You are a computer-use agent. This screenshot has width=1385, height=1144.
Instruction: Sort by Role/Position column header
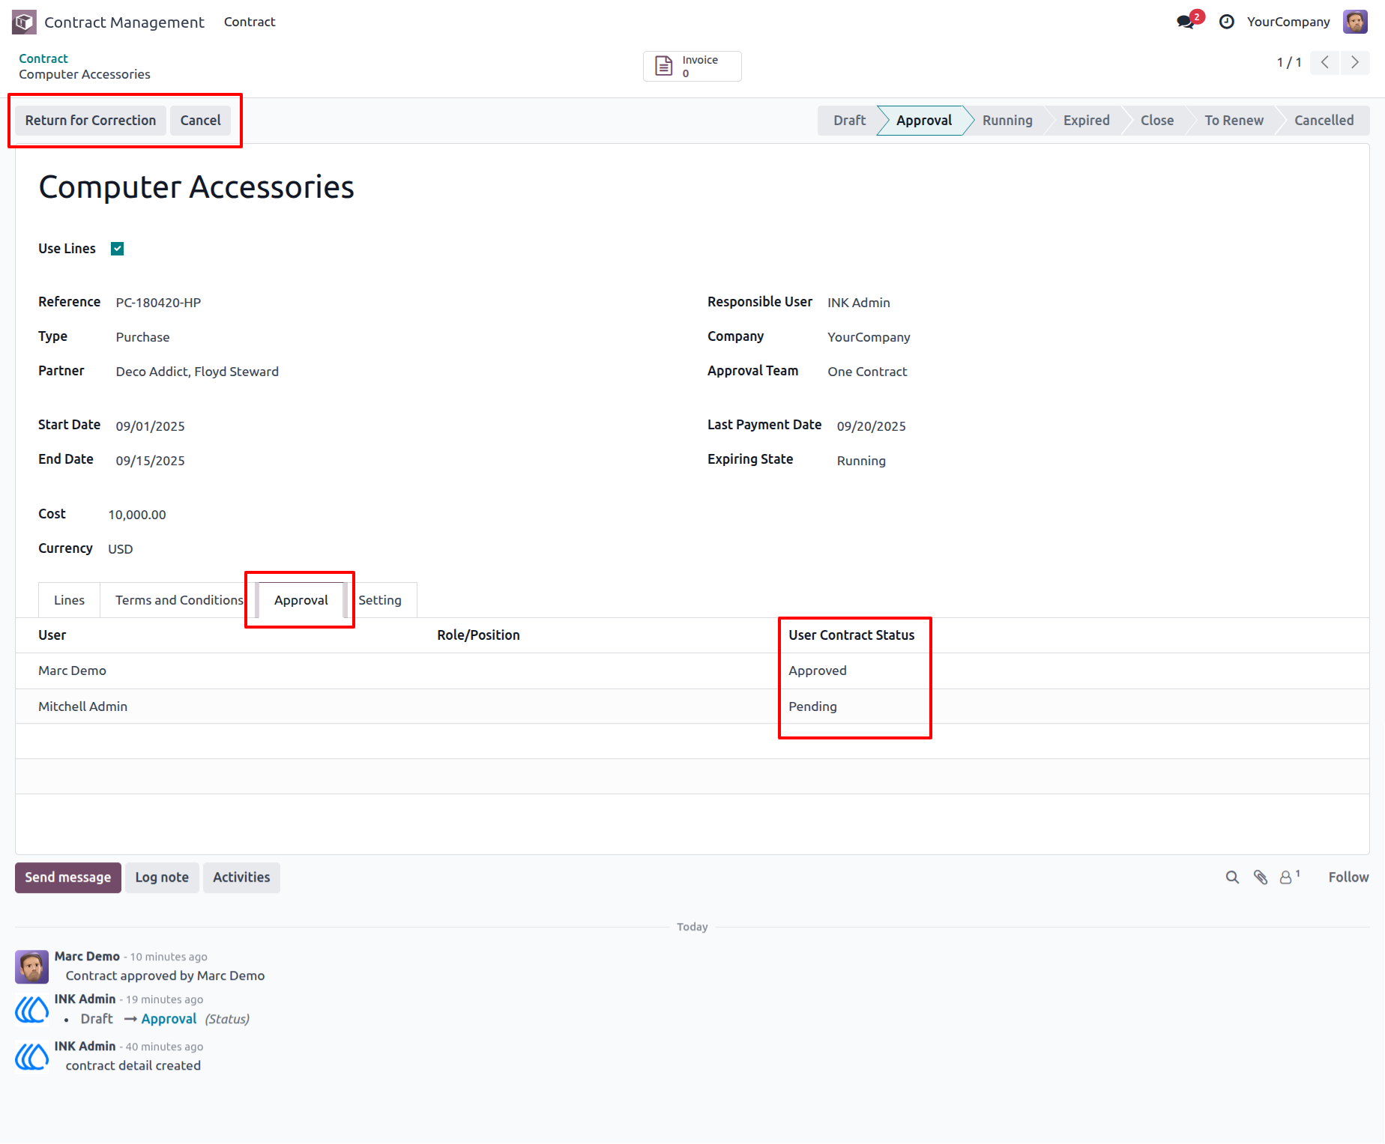pos(478,635)
